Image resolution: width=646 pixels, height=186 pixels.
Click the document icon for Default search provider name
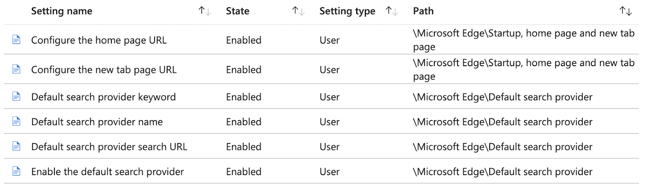click(x=17, y=121)
